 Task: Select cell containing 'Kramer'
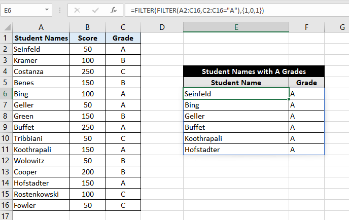(41, 60)
